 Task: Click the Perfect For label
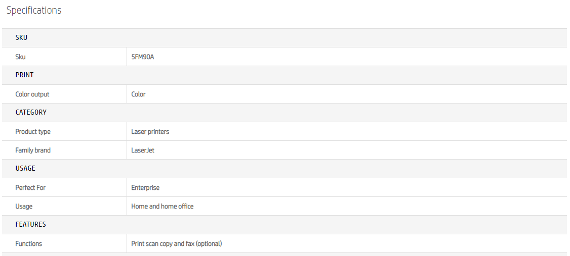pyautogui.click(x=30, y=188)
